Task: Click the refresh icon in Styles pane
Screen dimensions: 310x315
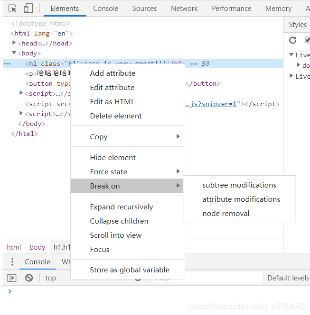Action: click(292, 40)
